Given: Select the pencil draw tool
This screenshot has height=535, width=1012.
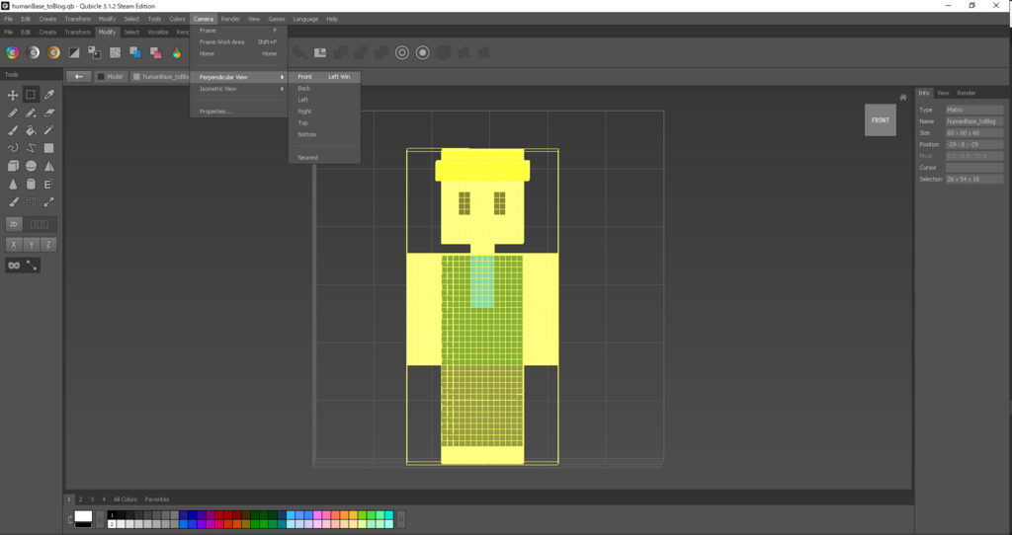Looking at the screenshot, I should click(x=12, y=113).
